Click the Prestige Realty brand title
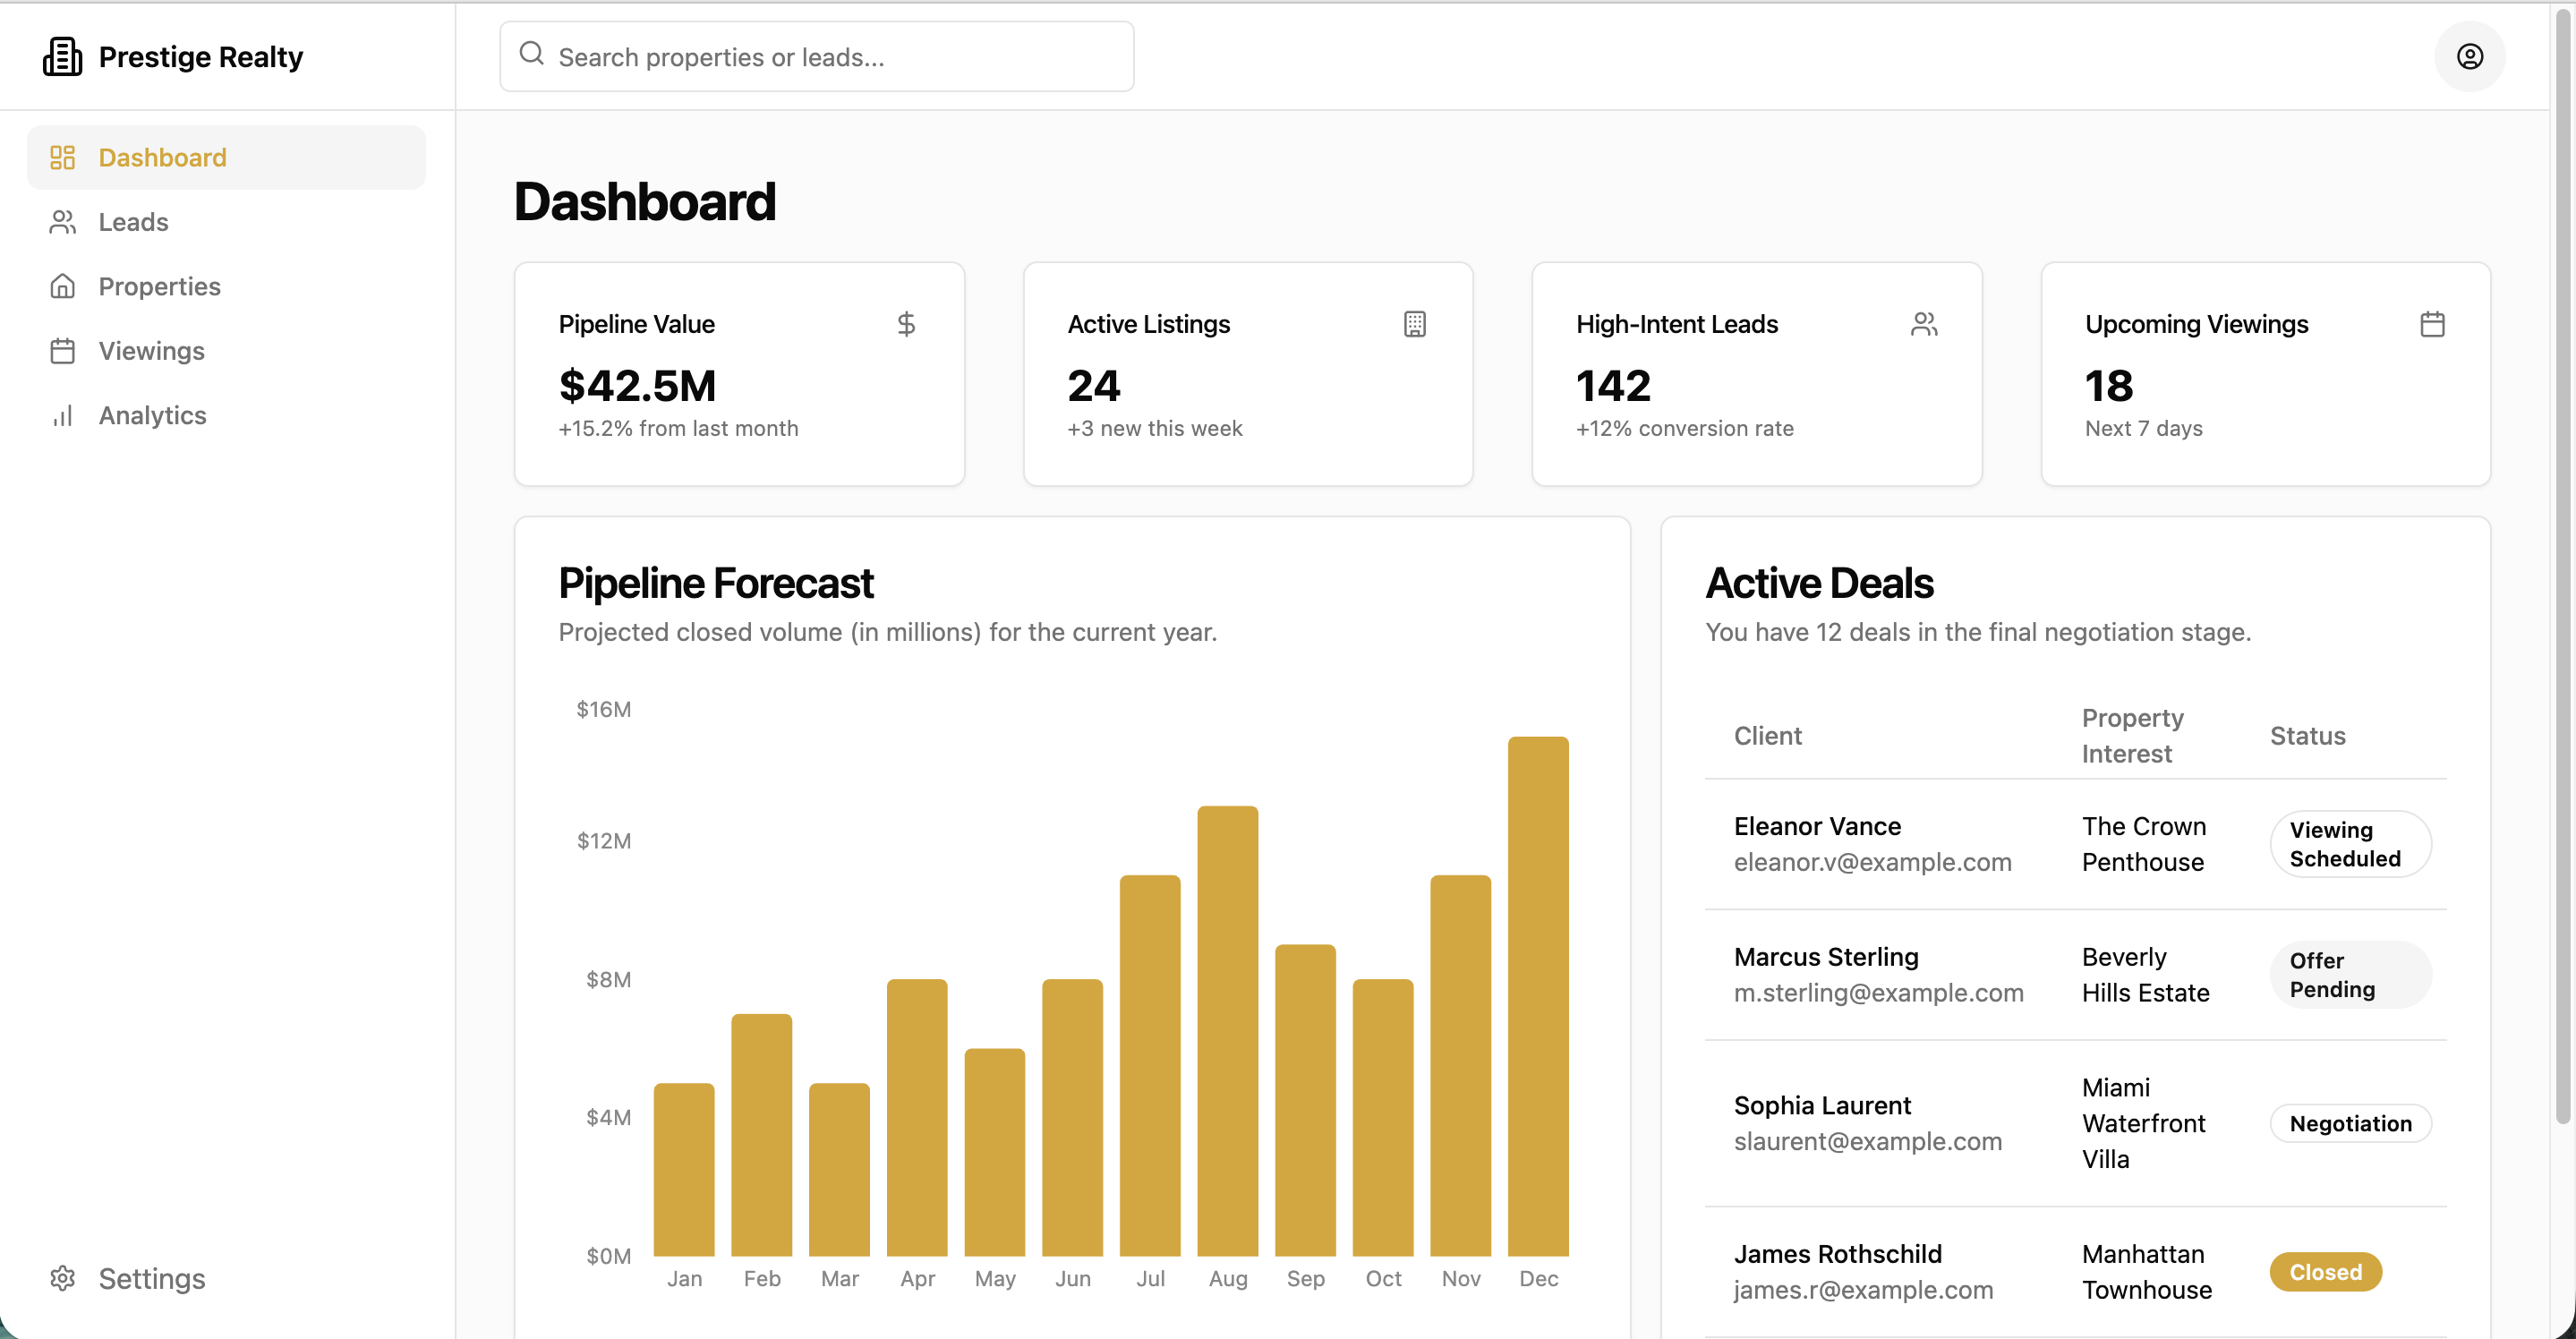Viewport: 2576px width, 1339px height. (x=201, y=57)
